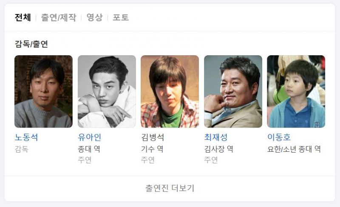Click 유아인's black-and-white photo
This screenshot has width=340, height=207.
click(x=107, y=91)
